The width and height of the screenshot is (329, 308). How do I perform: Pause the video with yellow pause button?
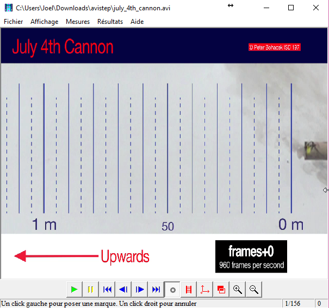91,290
